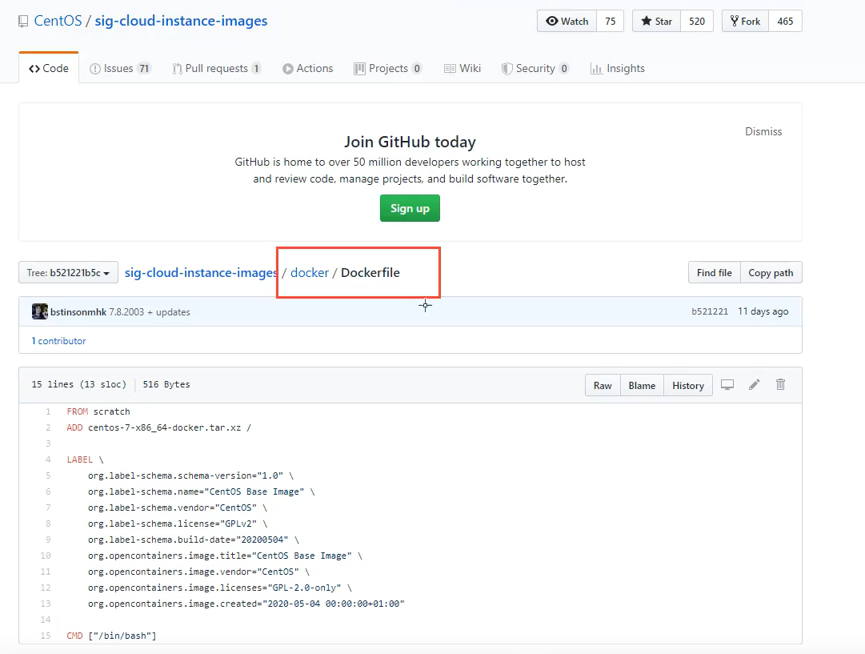Screen dimensions: 865x654
Task: Click the Find file button
Action: [x=715, y=273]
